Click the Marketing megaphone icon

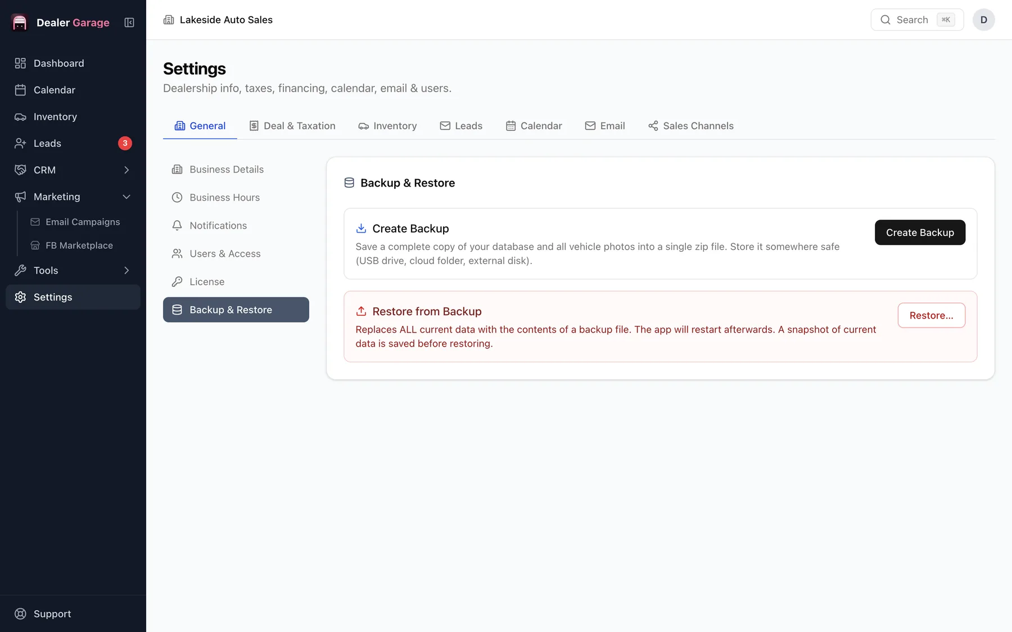[20, 197]
